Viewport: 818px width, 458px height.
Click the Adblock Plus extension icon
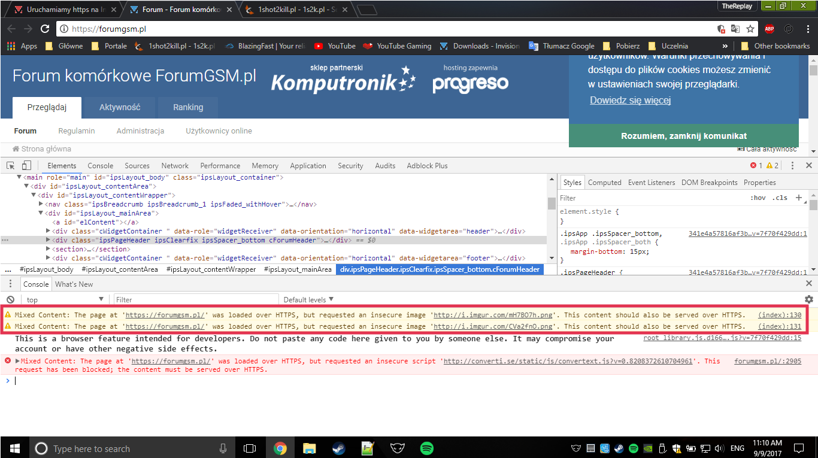[x=769, y=29]
